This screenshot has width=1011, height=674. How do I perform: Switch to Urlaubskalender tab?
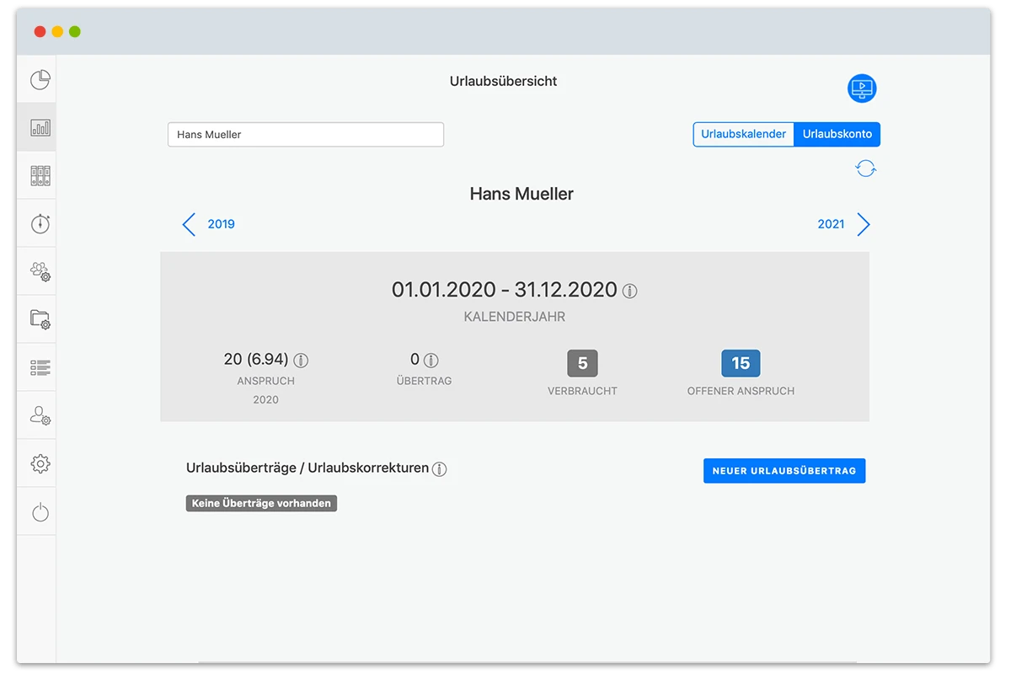744,134
